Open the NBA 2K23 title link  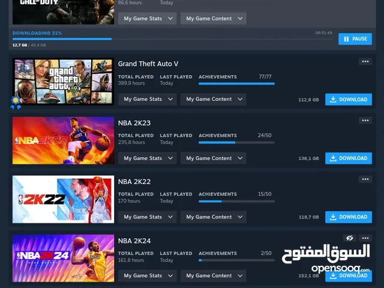tap(134, 123)
